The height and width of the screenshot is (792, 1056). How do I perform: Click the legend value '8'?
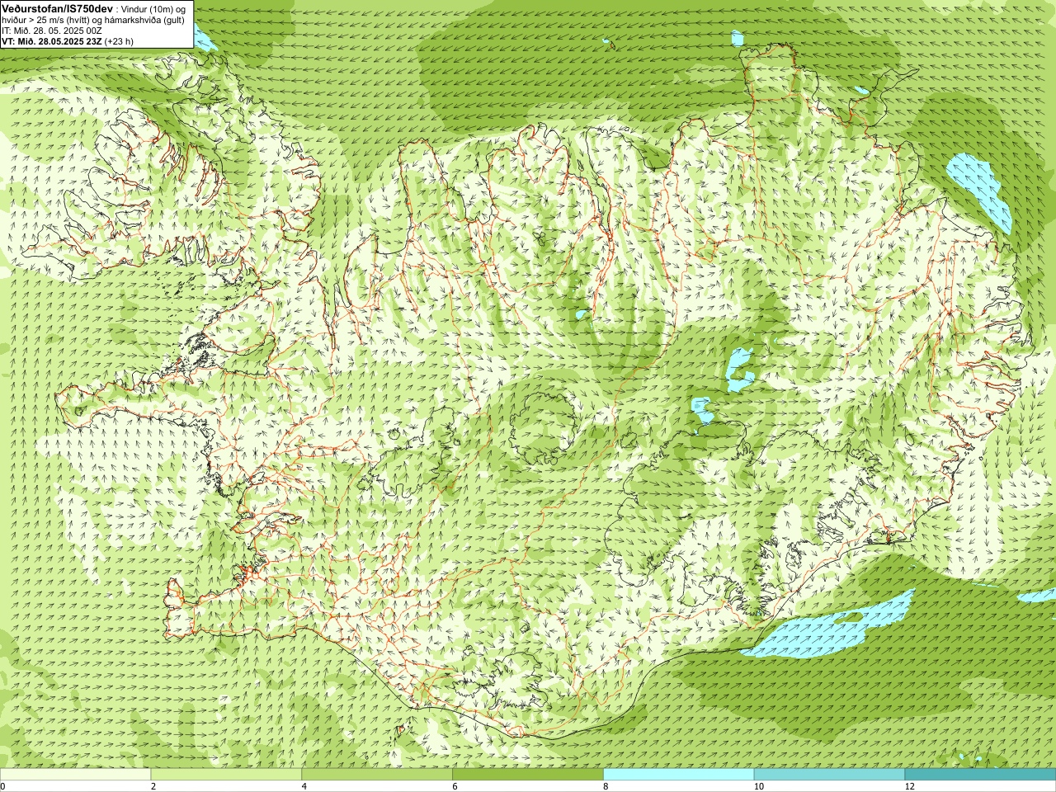606,786
